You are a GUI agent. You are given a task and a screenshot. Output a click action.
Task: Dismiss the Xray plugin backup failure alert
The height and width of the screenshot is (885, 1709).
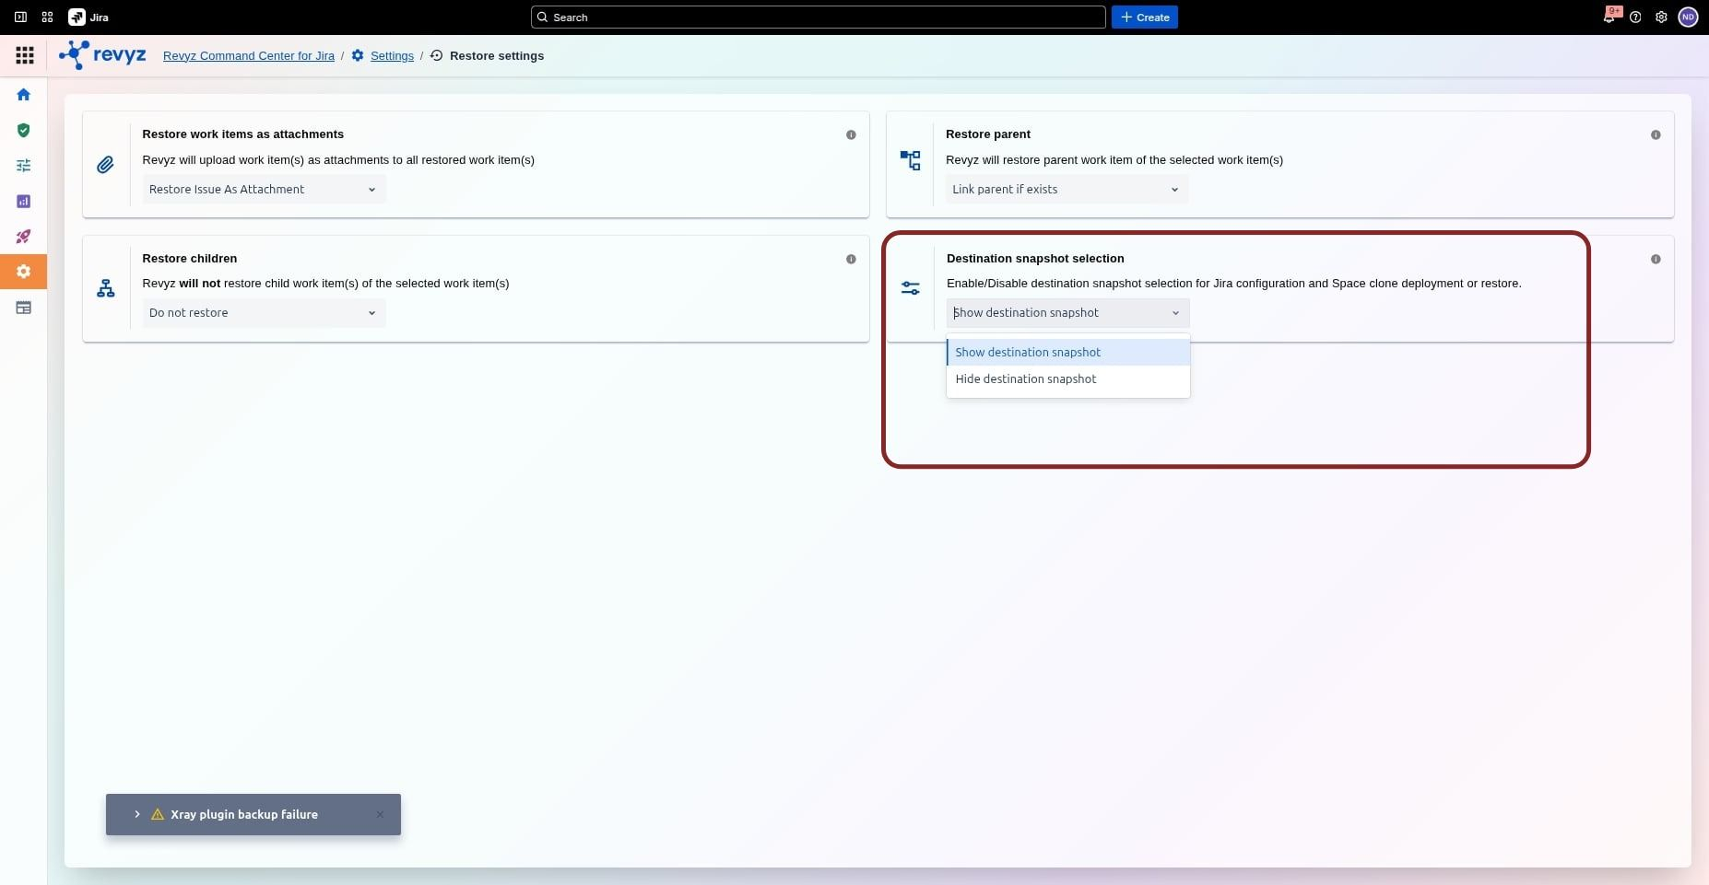[380, 815]
